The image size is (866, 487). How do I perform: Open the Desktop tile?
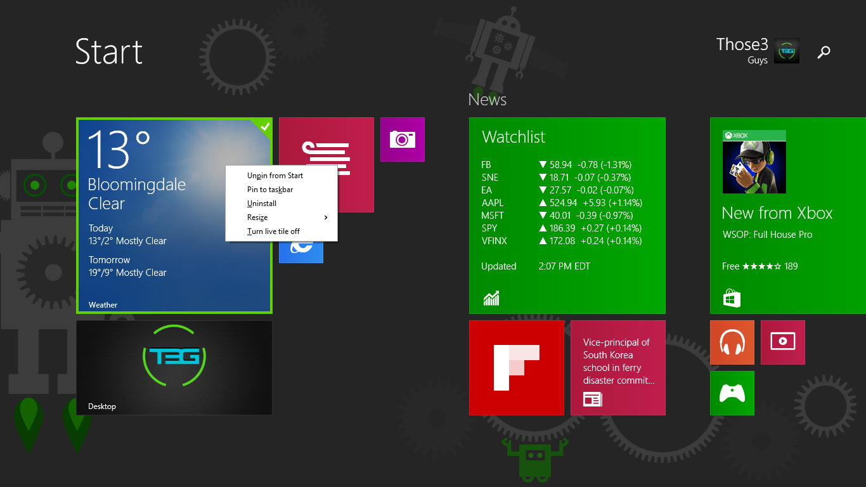[x=174, y=368]
